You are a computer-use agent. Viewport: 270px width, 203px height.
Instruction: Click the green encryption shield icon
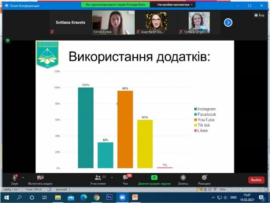coord(8,41)
